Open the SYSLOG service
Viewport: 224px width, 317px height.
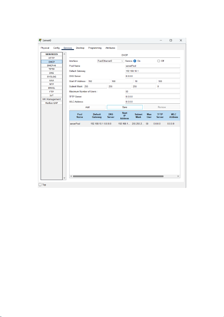coord(52,77)
